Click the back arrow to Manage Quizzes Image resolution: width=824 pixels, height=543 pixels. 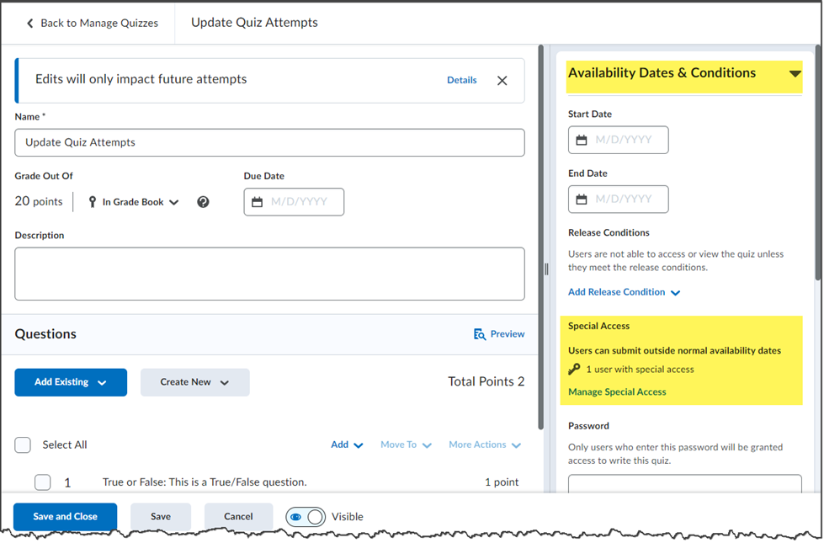(x=30, y=24)
